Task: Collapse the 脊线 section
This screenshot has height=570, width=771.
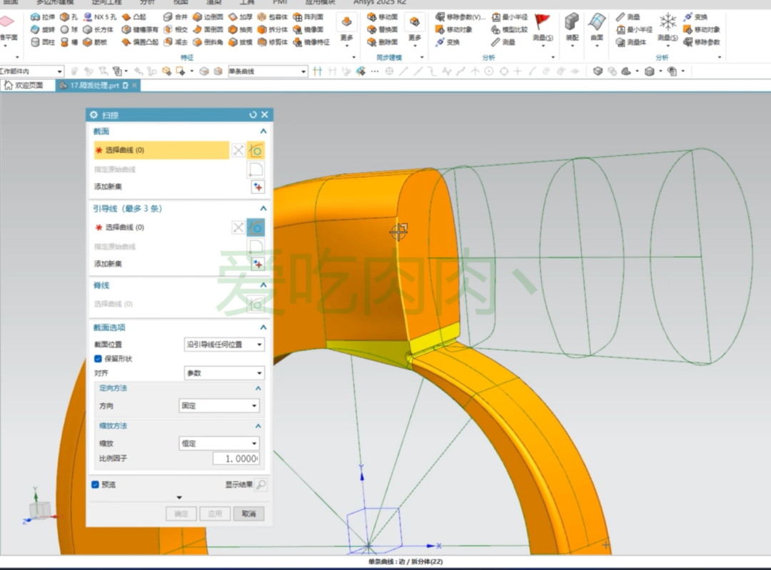Action: pos(263,285)
